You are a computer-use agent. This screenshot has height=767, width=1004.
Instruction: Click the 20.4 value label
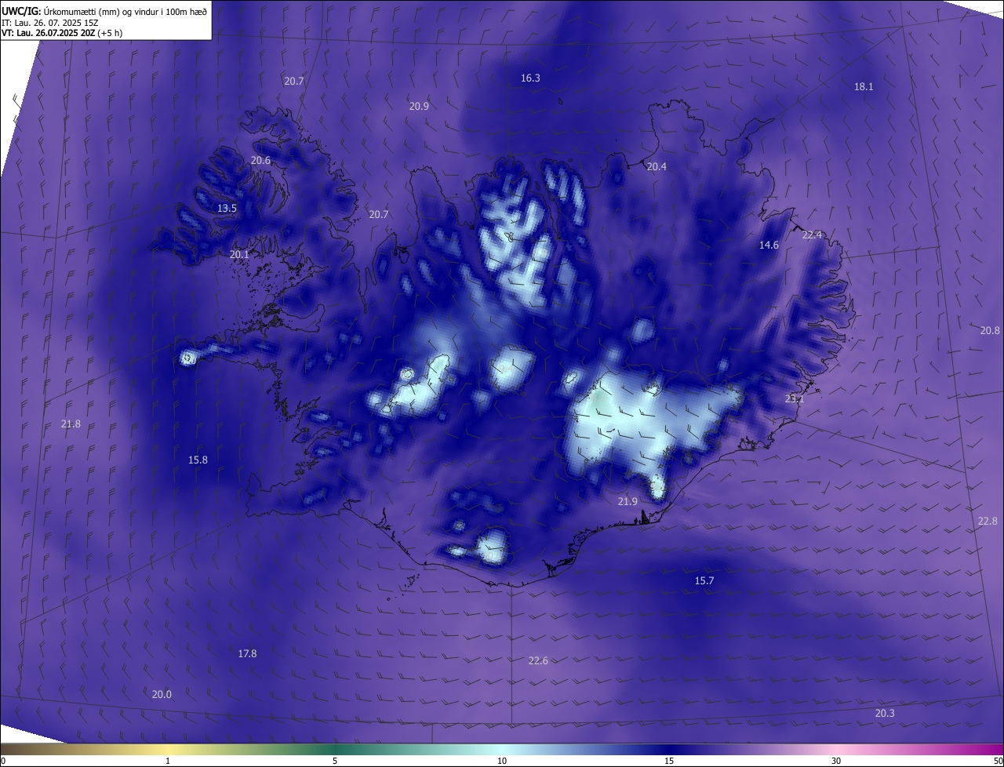coord(657,166)
